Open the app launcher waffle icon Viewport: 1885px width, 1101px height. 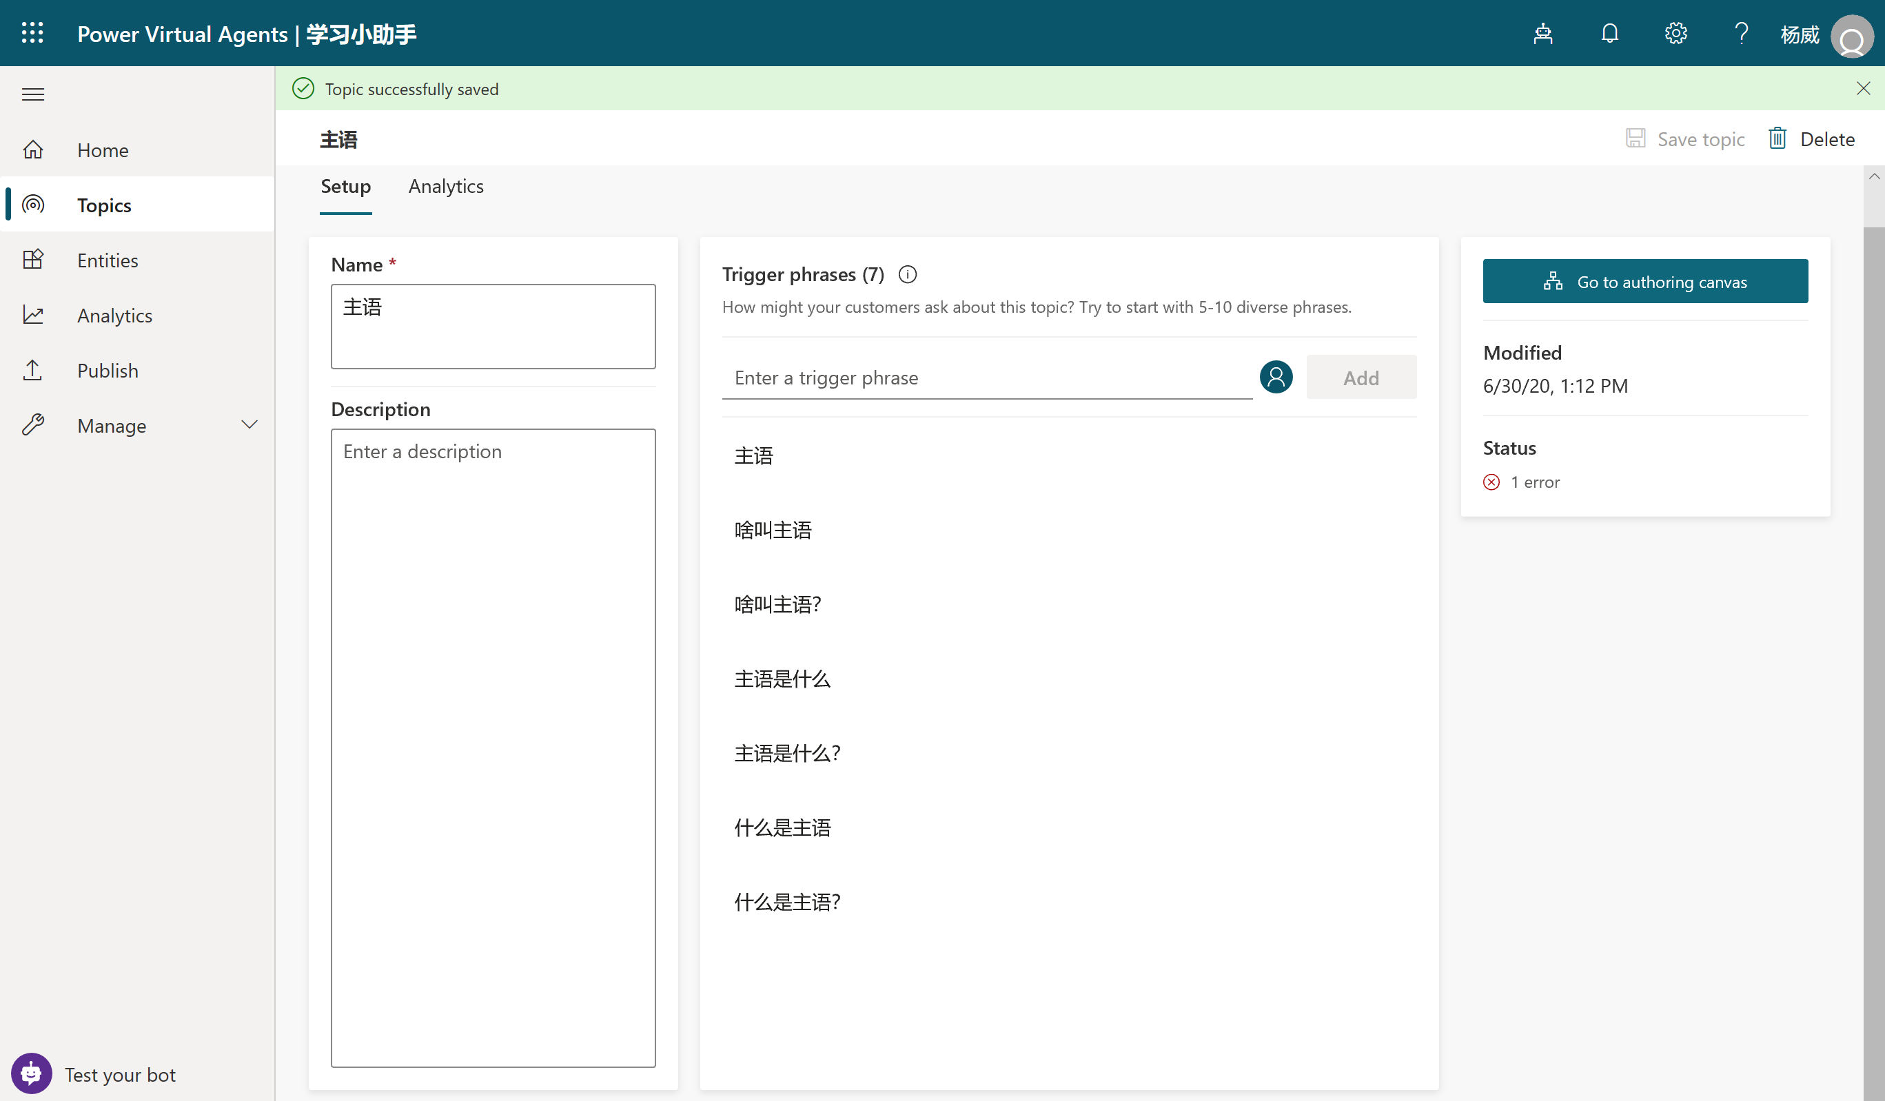(x=32, y=34)
